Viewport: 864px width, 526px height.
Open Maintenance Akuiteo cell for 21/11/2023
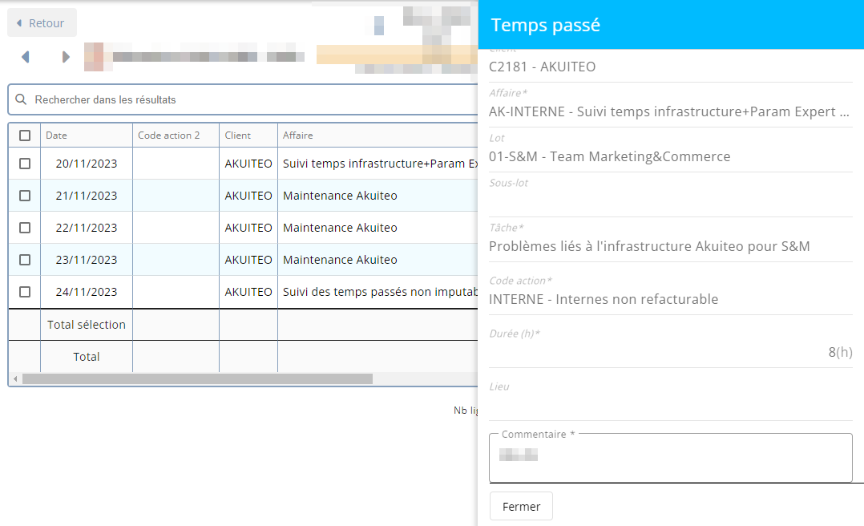[x=378, y=196]
